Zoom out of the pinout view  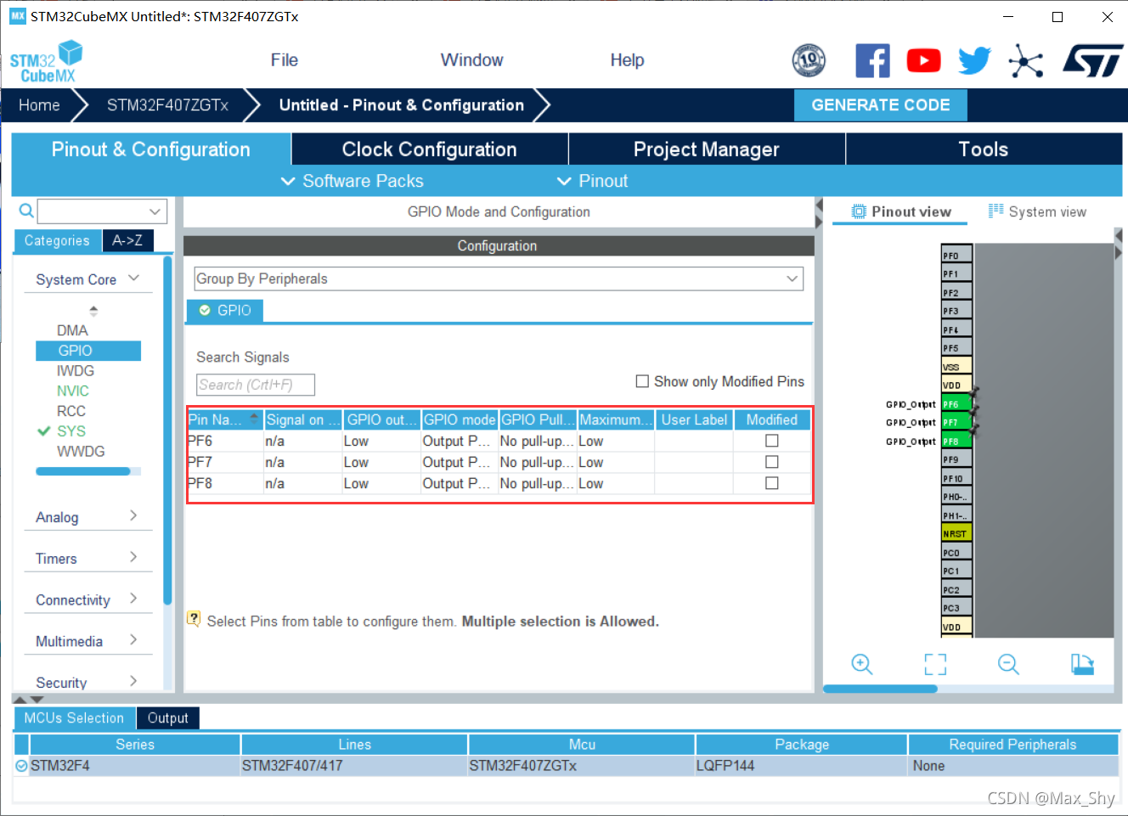click(x=1008, y=664)
